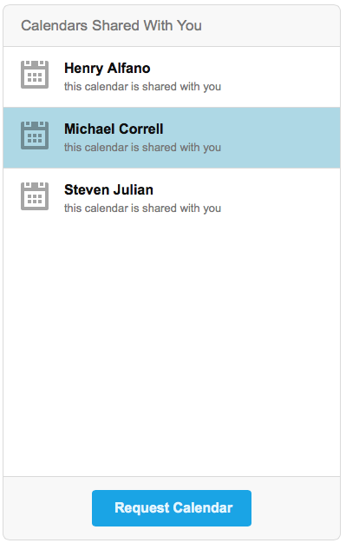Click the calendar icon beside Michael Correll

(x=35, y=136)
